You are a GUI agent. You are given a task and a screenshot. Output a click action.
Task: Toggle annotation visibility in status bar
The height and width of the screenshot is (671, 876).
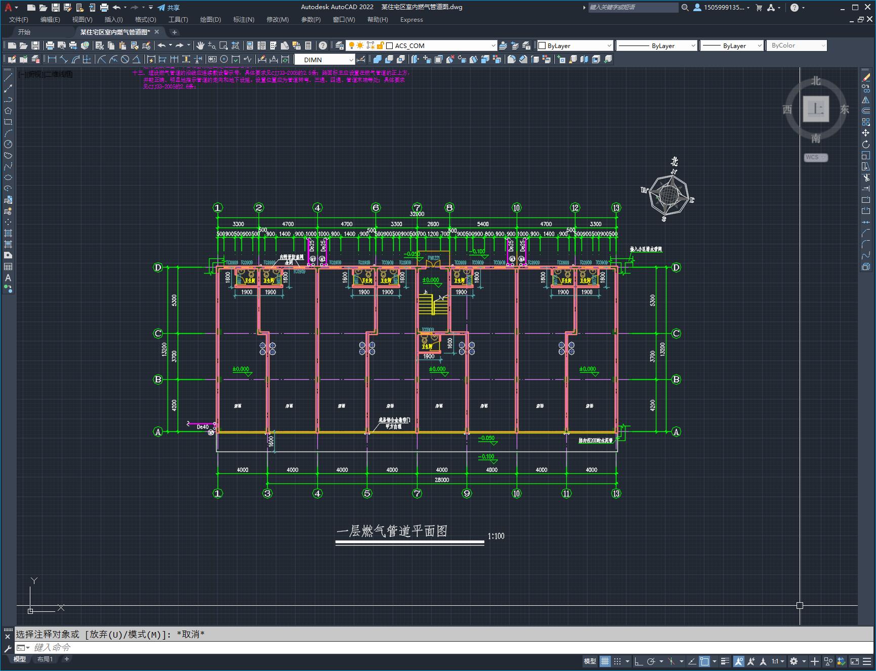point(738,661)
